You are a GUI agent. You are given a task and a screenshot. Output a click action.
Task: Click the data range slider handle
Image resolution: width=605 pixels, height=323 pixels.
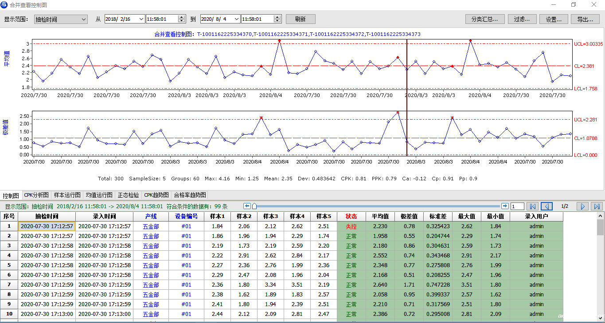point(254,206)
